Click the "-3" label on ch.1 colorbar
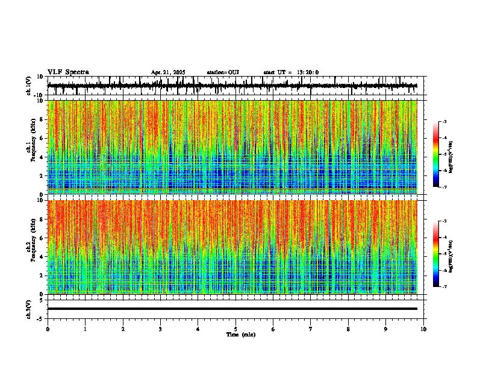The image size is (477, 369). click(x=444, y=121)
